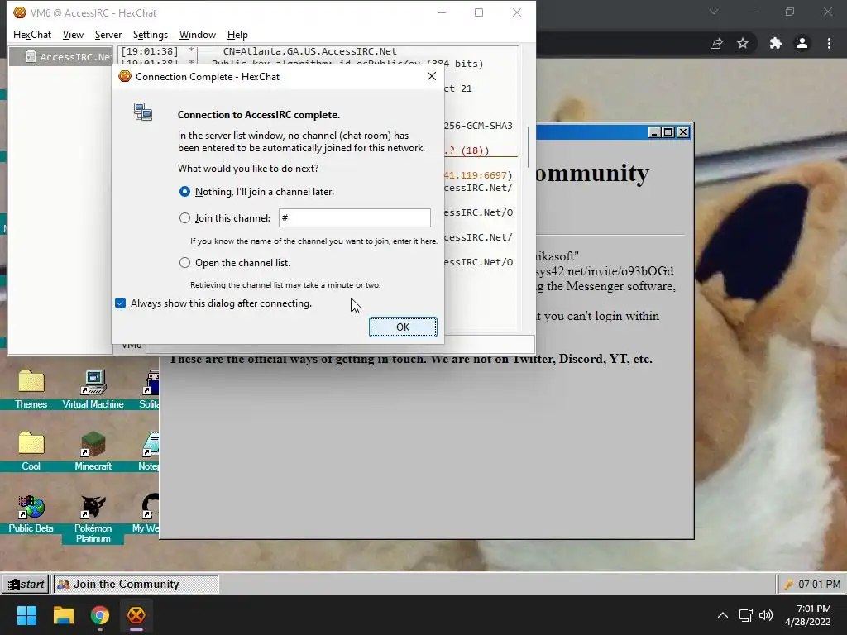Show hidden system tray icons
The image size is (847, 635).
point(722,615)
